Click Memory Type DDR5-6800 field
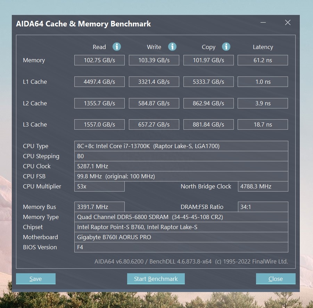 pos(181,217)
